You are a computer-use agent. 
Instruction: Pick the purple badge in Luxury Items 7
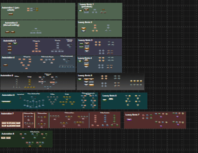tap(129, 120)
